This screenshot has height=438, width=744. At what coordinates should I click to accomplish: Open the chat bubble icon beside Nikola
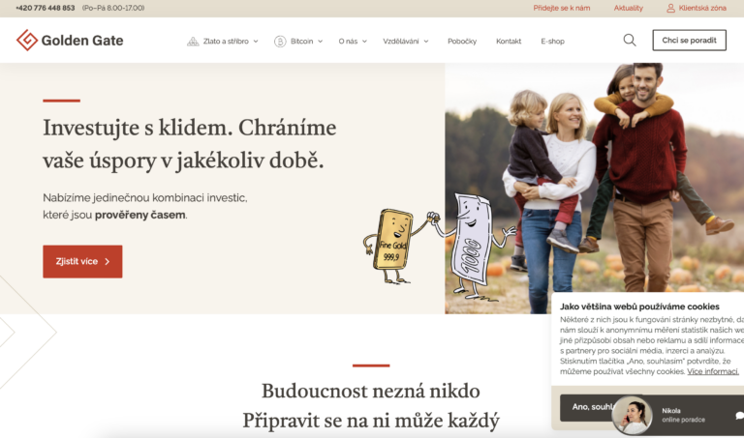click(x=739, y=415)
